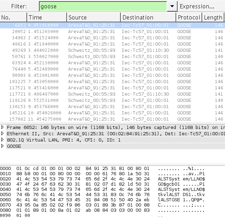Select packet number 63924
225x219 pixels.
[x=112, y=63]
